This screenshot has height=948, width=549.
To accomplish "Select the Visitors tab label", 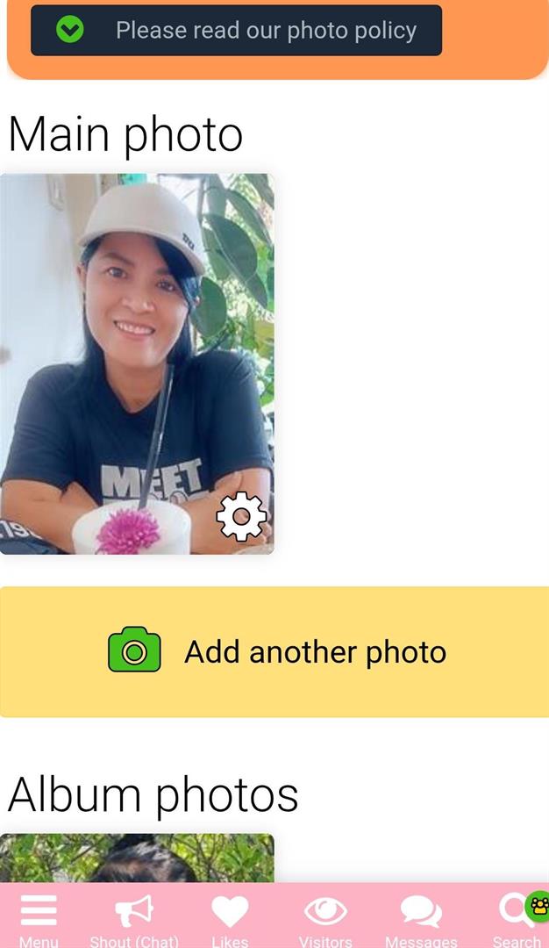I will (x=325, y=941).
